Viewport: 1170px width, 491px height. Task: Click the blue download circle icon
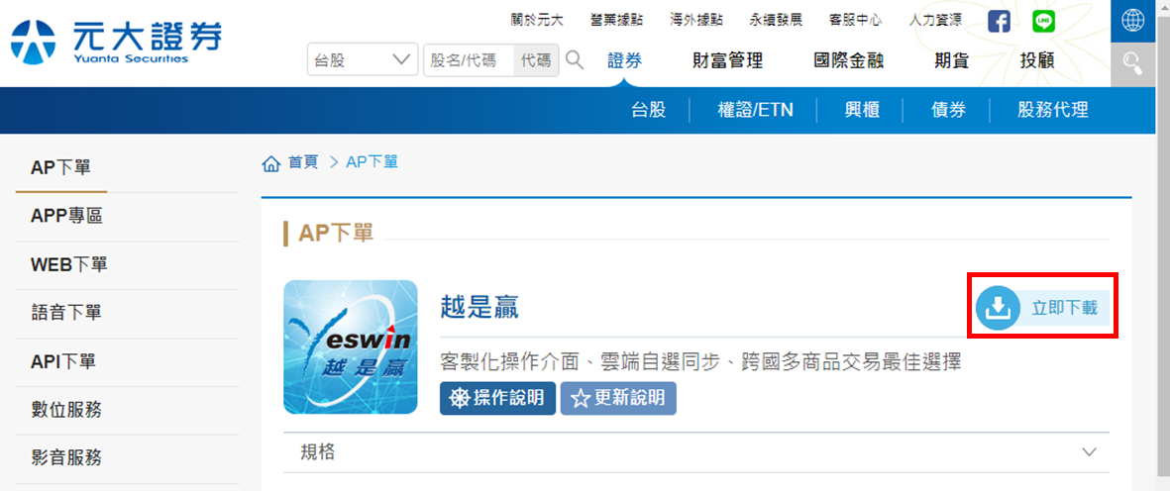tap(998, 306)
